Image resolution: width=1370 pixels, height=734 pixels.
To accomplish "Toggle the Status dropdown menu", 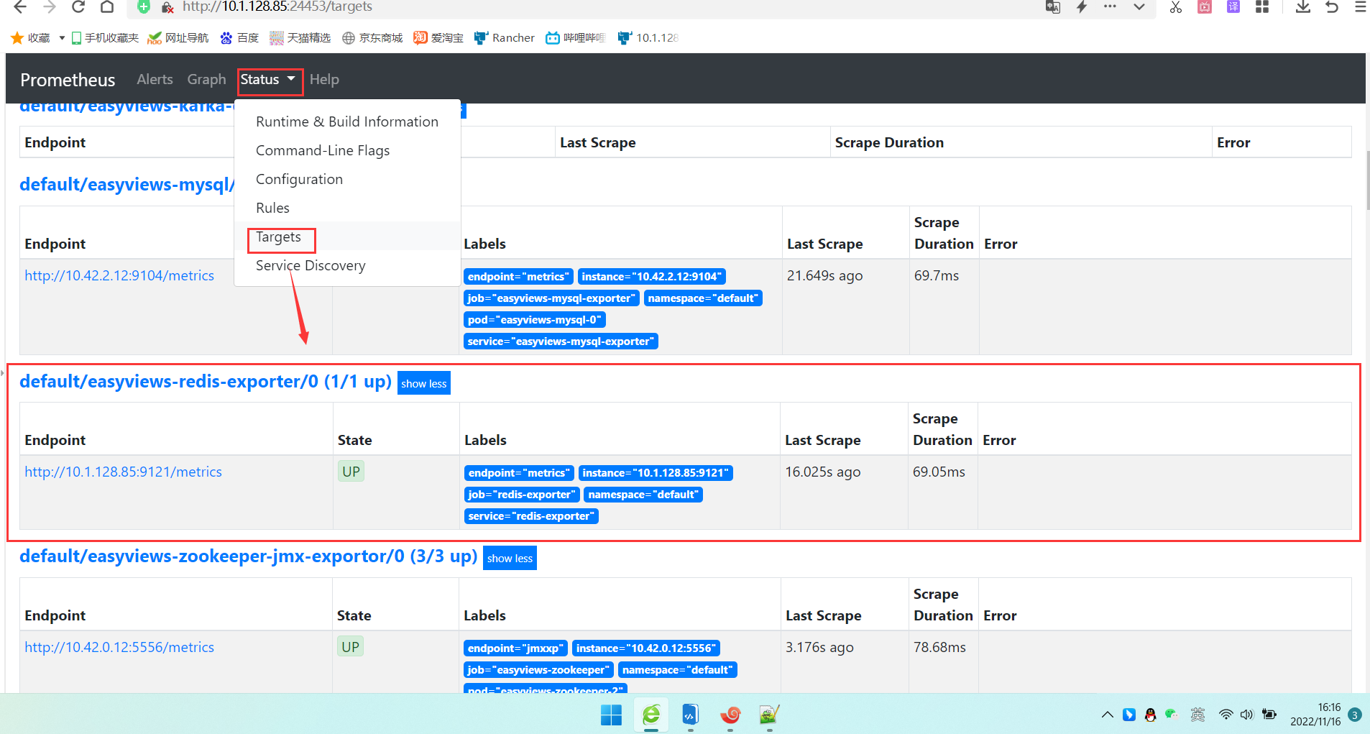I will tap(269, 80).
